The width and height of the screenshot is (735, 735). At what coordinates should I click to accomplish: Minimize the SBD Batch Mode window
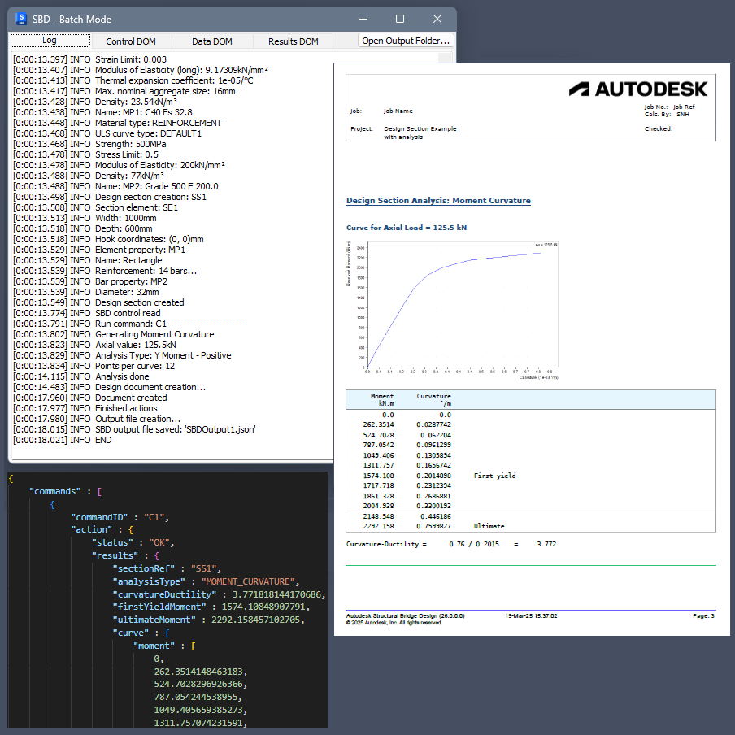click(363, 19)
